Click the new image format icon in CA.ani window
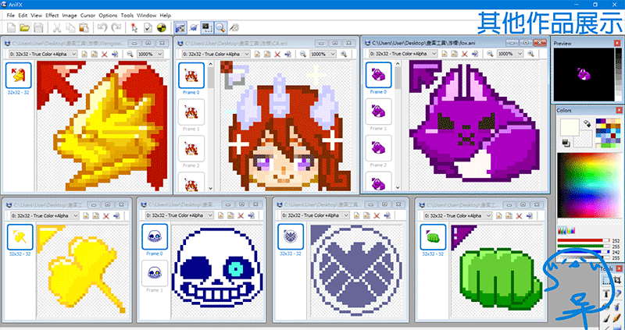This screenshot has width=625, height=330. (257, 54)
